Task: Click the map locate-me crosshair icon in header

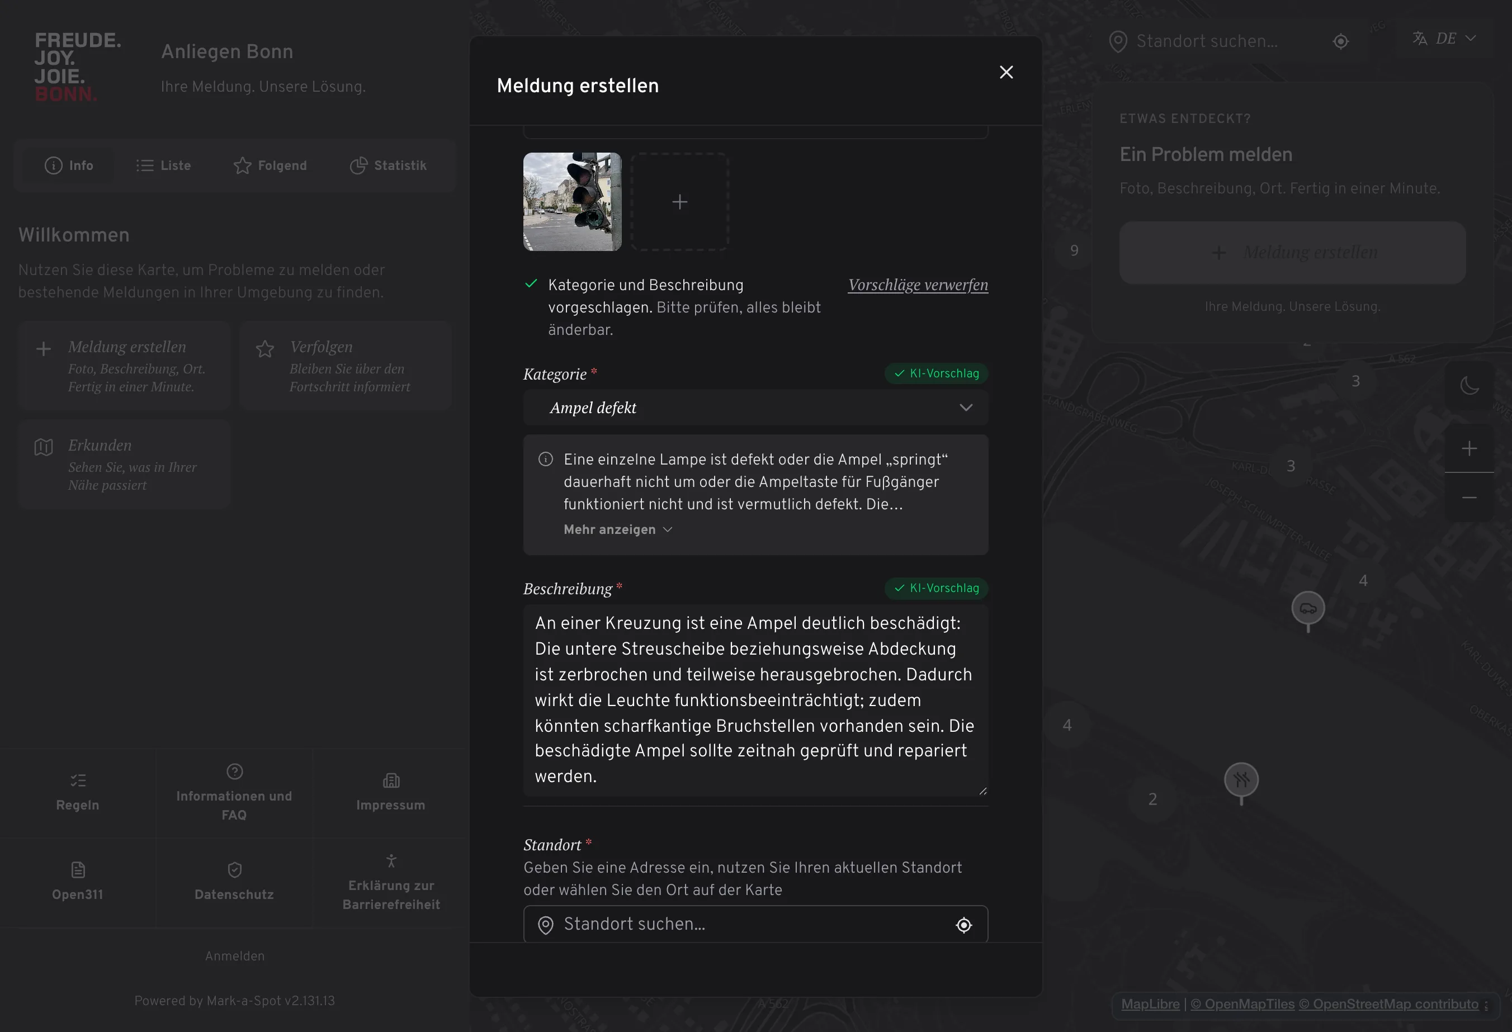Action: (1340, 41)
